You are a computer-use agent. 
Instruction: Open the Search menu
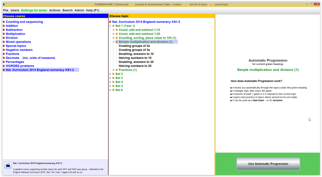[x=67, y=10]
